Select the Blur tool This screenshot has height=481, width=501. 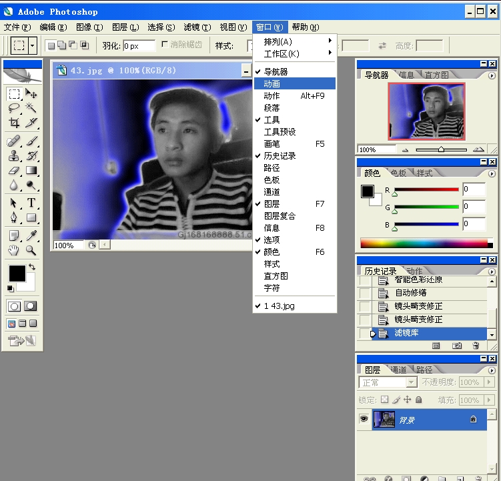14,185
